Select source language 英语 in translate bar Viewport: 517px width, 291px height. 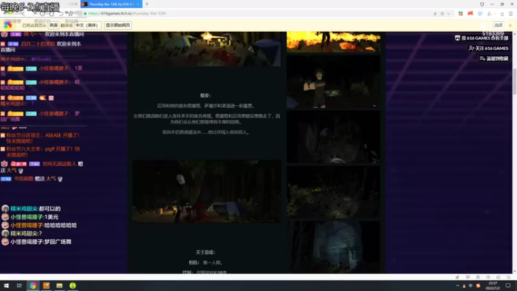[x=54, y=25]
